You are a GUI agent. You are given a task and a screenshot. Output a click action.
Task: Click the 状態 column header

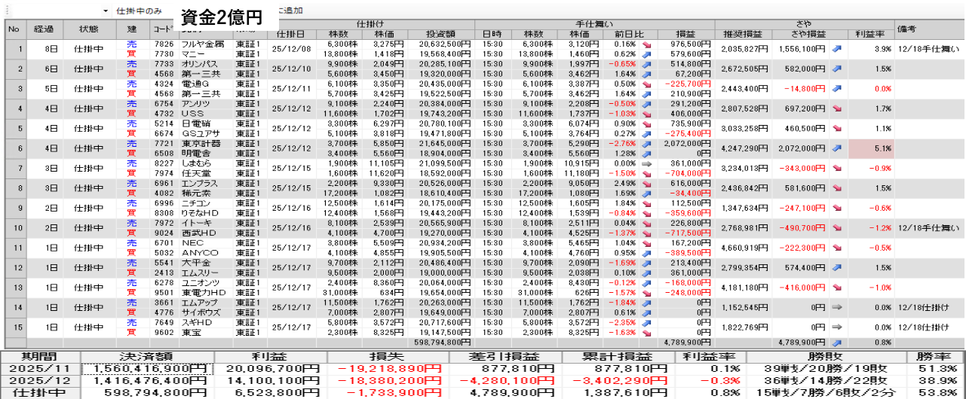click(88, 29)
